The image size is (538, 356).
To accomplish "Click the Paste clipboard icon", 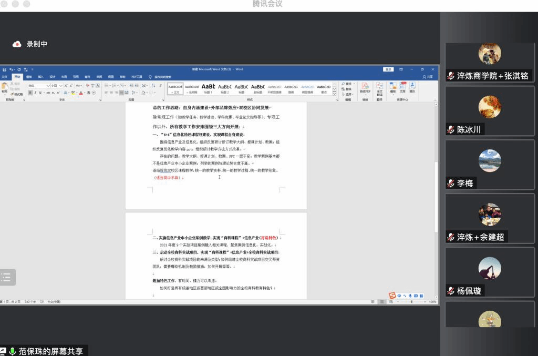I will pos(5,86).
